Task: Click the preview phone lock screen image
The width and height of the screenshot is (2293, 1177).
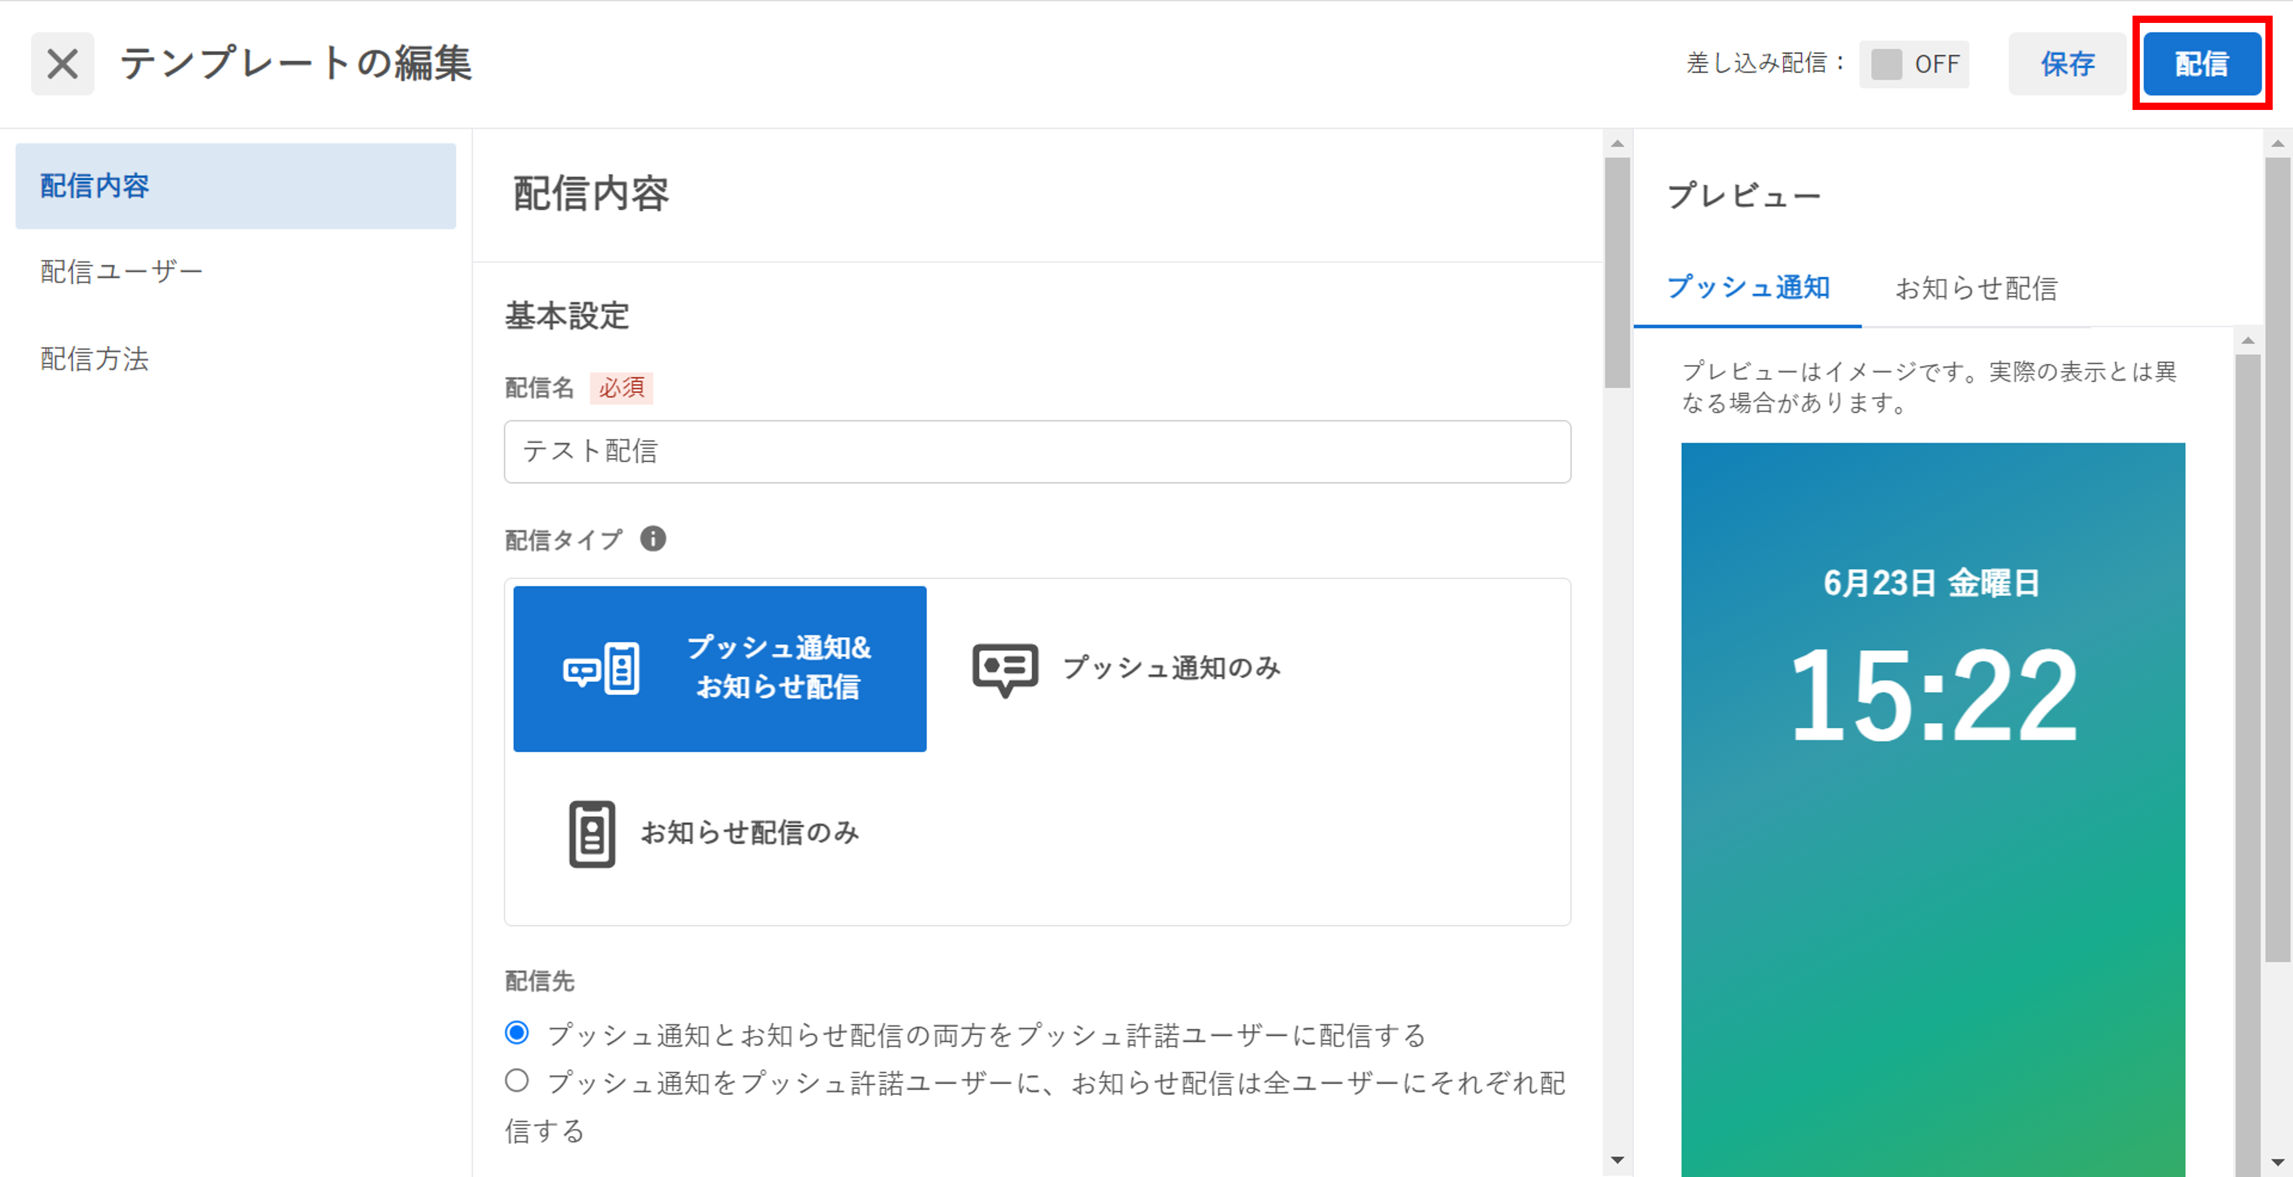Action: 1932,810
